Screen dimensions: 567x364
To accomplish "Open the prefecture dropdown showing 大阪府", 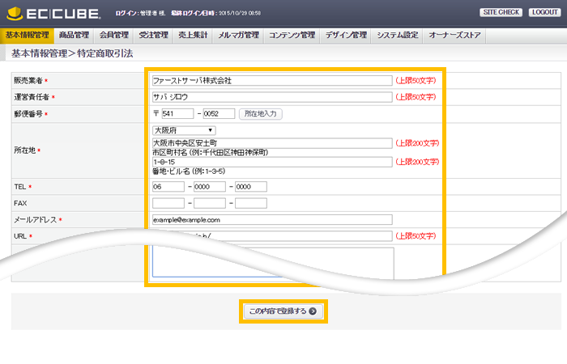I will pyautogui.click(x=184, y=129).
